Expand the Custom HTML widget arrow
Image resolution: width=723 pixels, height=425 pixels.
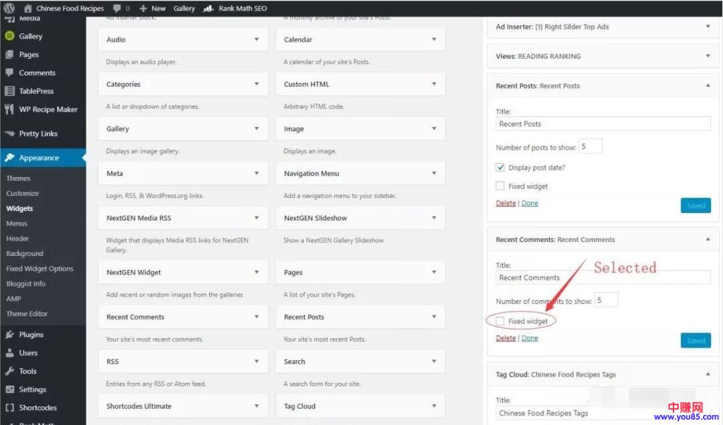tap(434, 84)
